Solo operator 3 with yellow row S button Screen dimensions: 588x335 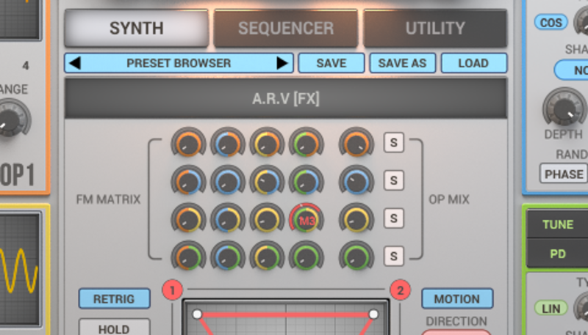[x=394, y=218]
